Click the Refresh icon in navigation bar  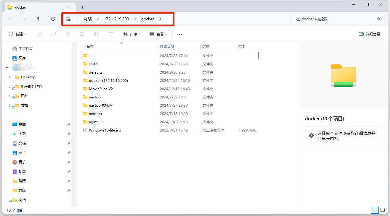[53, 19]
